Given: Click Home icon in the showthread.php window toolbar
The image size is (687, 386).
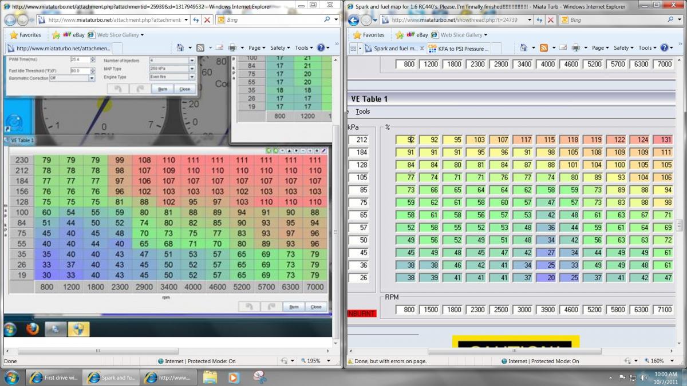Looking at the screenshot, I should tap(523, 48).
